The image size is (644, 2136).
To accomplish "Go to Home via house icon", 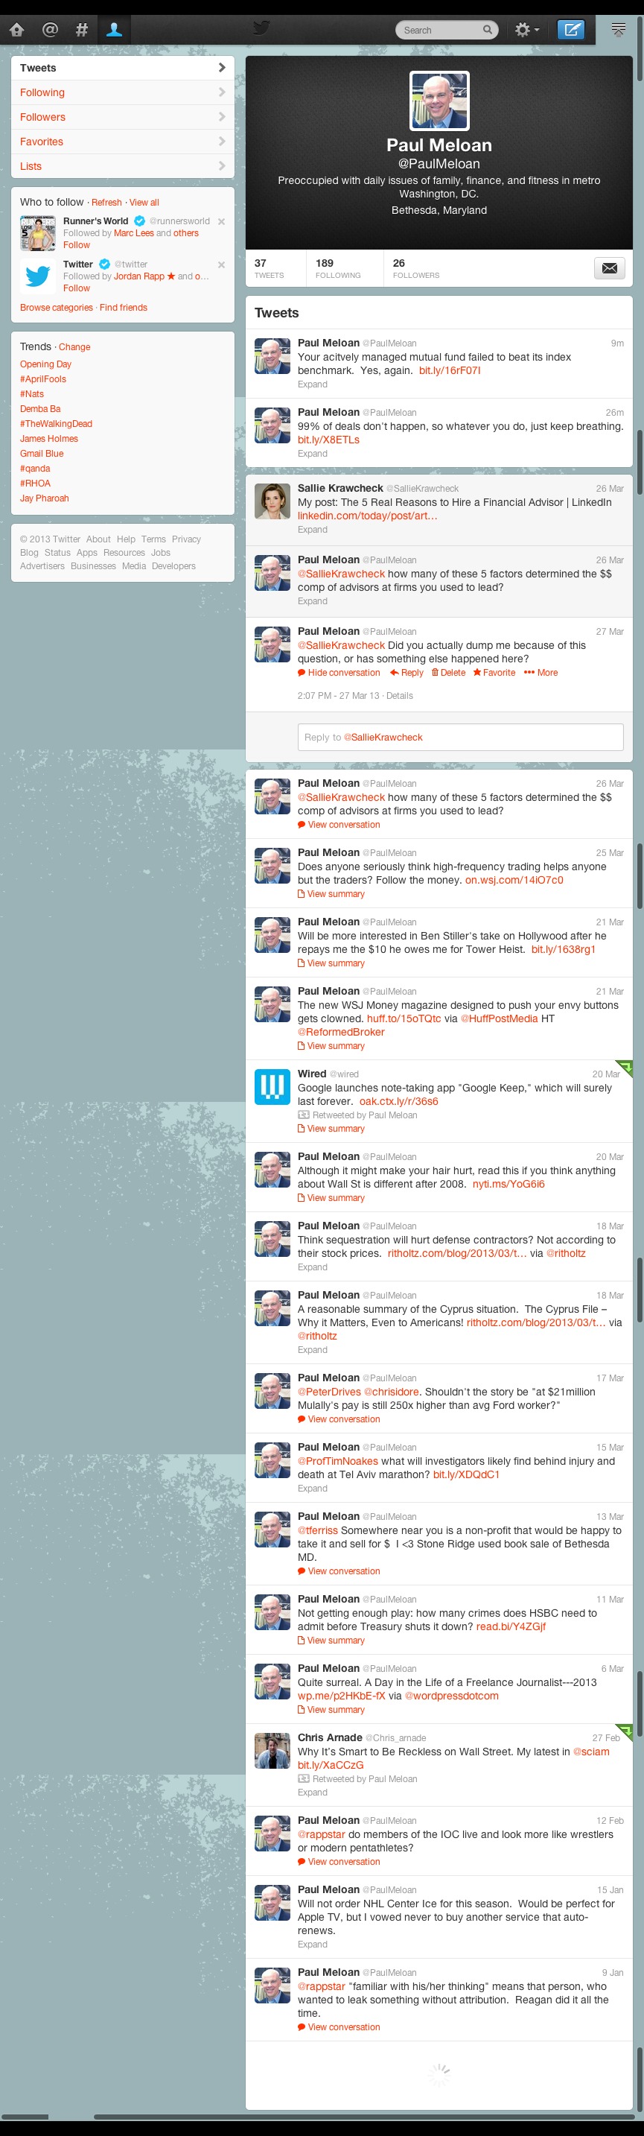I will click(x=16, y=30).
